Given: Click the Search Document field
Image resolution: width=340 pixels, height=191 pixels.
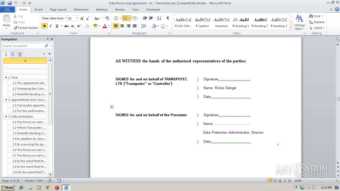Looking at the screenshot, I should pyautogui.click(x=23, y=46).
